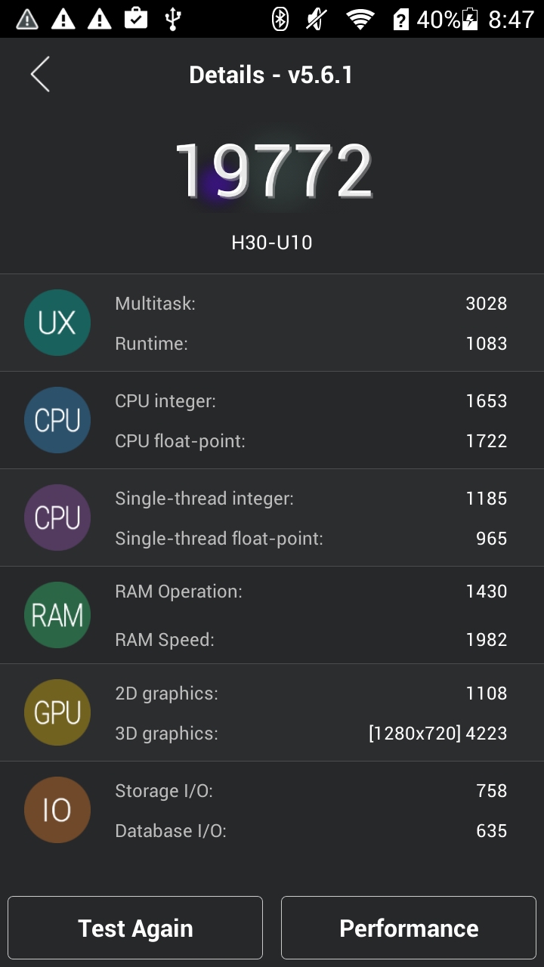Tap the blue CPU category icon
Viewport: 544px width, 967px height.
tap(57, 420)
